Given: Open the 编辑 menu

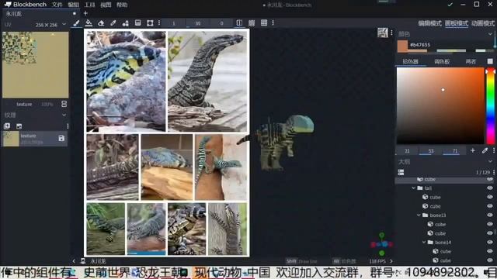Looking at the screenshot, I should pyautogui.click(x=74, y=5).
